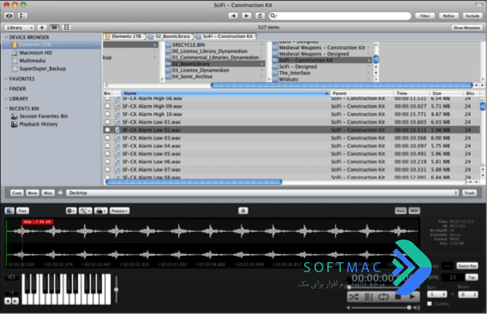Start playback with the play button

tap(412, 297)
